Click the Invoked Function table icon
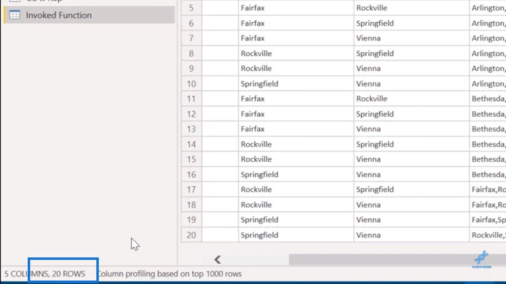 pyautogui.click(x=15, y=15)
